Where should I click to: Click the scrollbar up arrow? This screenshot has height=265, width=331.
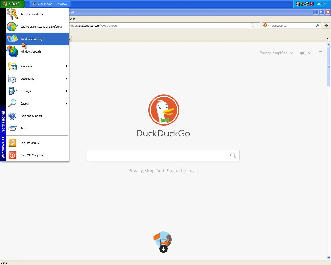(329, 45)
